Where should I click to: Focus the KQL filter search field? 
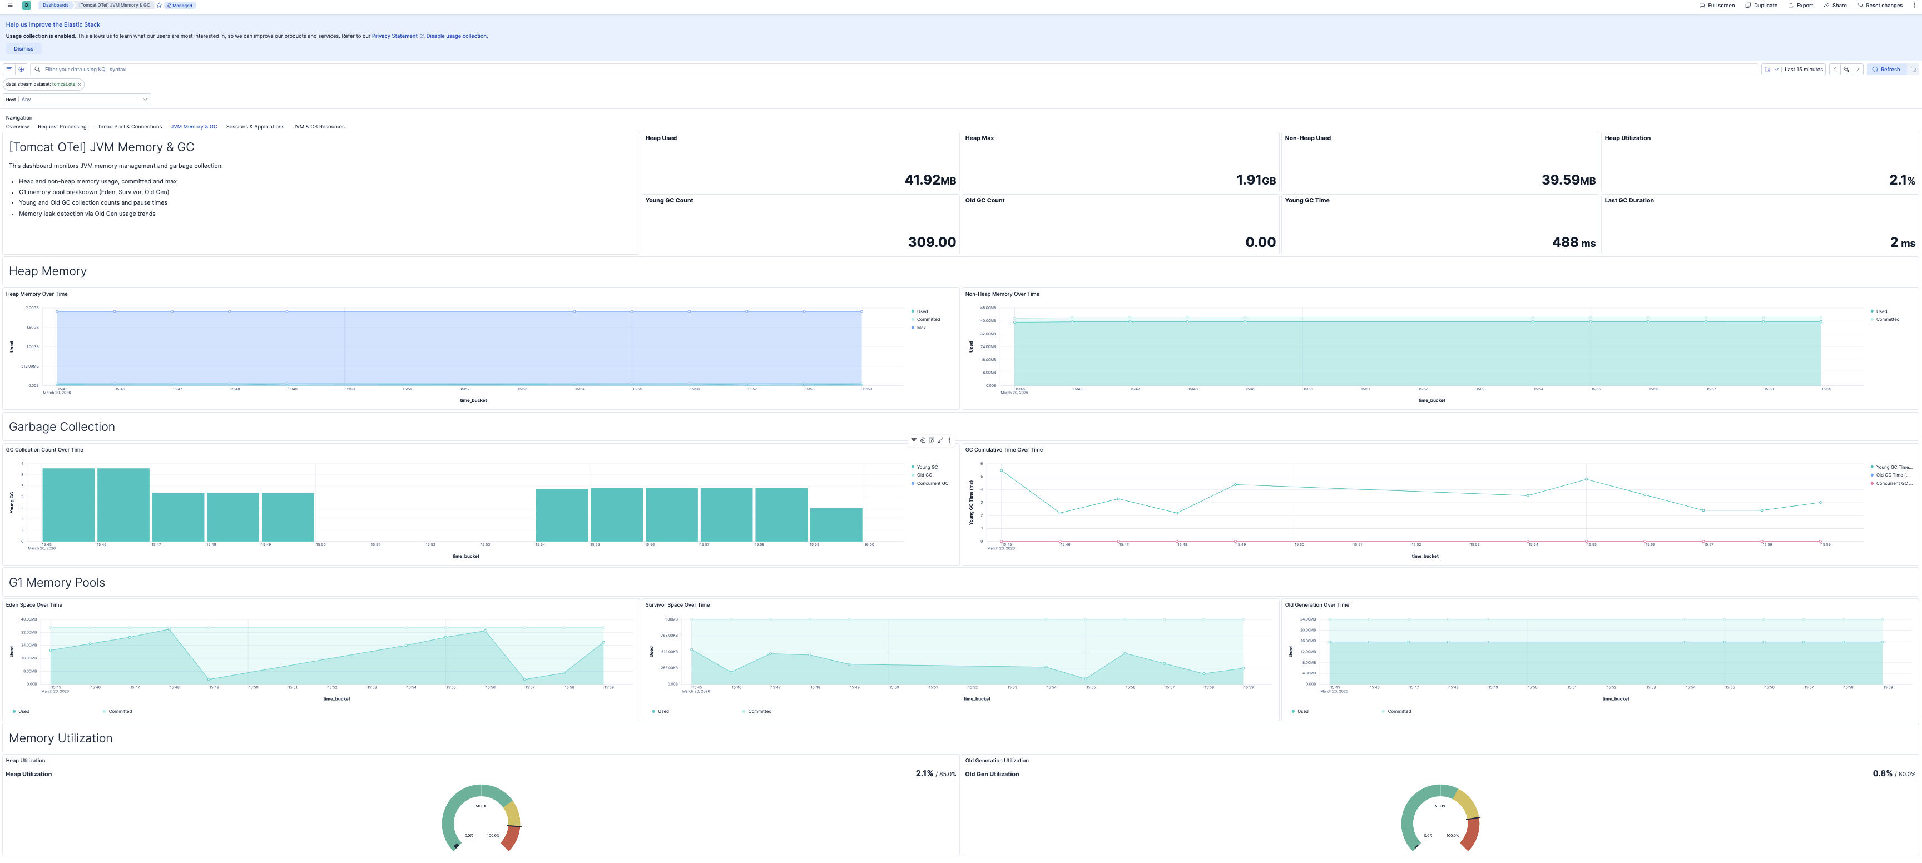[895, 70]
